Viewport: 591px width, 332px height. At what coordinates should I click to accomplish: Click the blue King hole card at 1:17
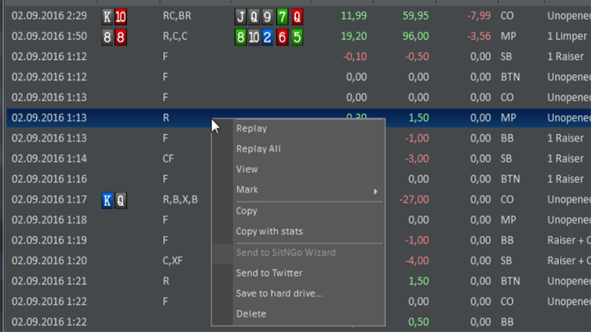[107, 200]
